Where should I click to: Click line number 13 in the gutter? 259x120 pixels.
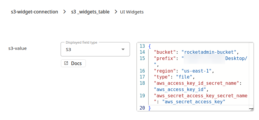click(x=142, y=46)
